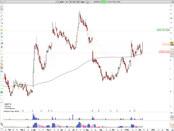Click the ENTRY price level label

(x=166, y=44)
